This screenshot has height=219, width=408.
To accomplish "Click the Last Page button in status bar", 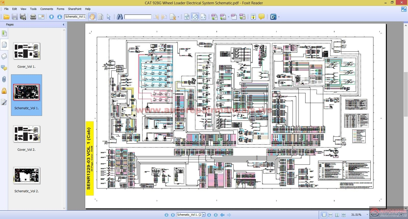I will 215,215.
